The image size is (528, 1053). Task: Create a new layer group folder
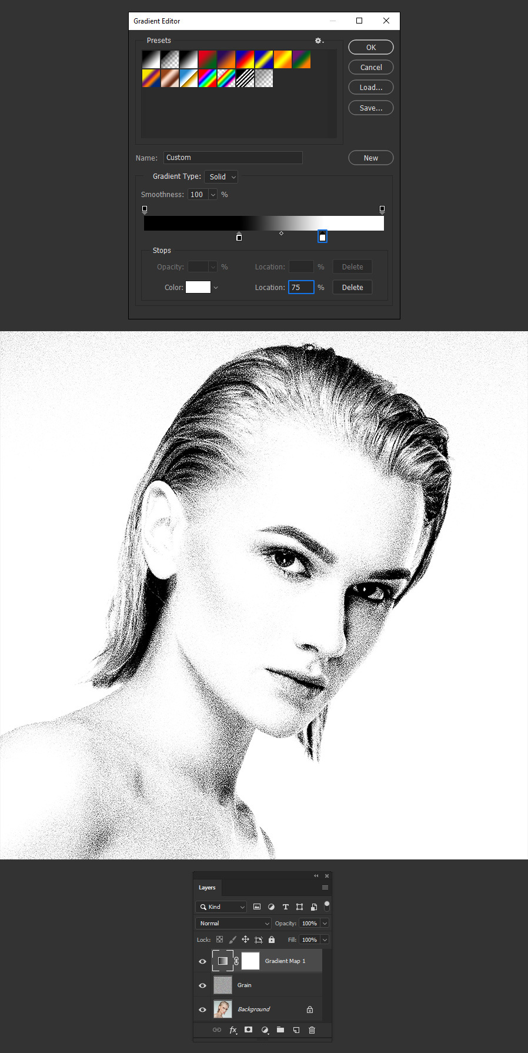click(280, 1029)
